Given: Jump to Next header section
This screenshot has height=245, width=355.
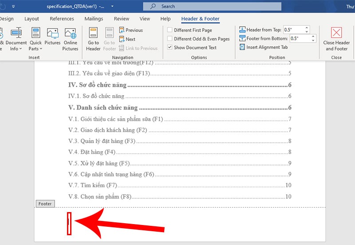Looking at the screenshot, I should 127,39.
